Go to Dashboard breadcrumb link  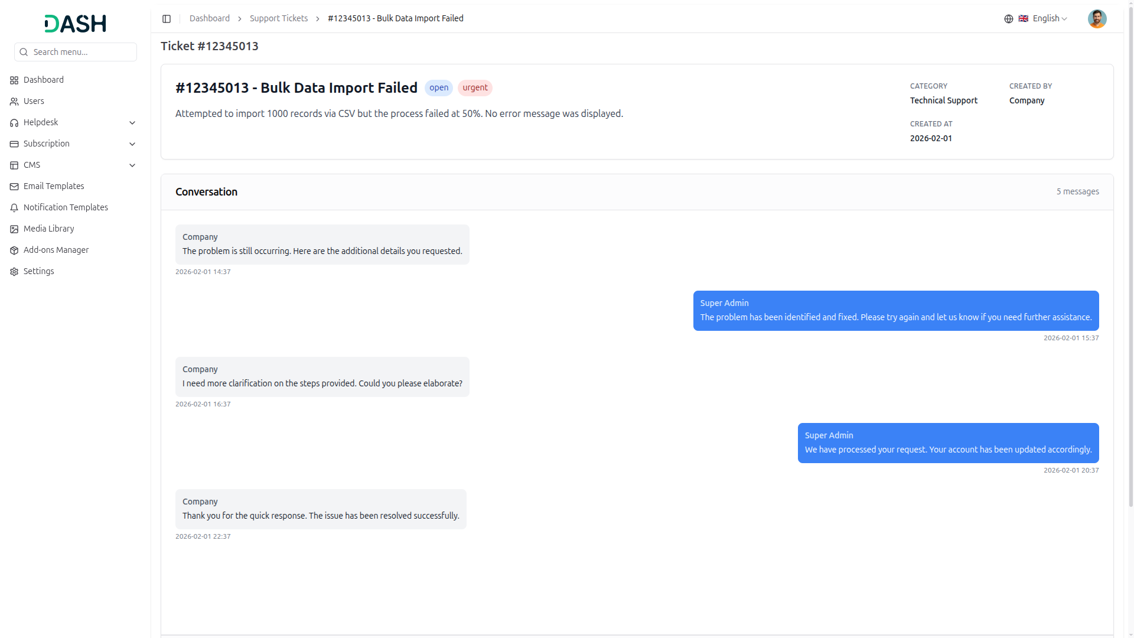[x=209, y=19]
